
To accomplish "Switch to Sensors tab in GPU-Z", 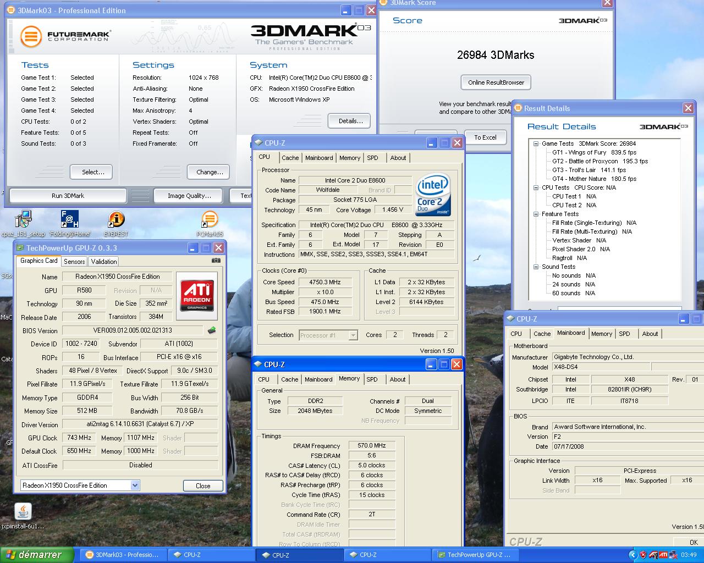I will pyautogui.click(x=74, y=262).
